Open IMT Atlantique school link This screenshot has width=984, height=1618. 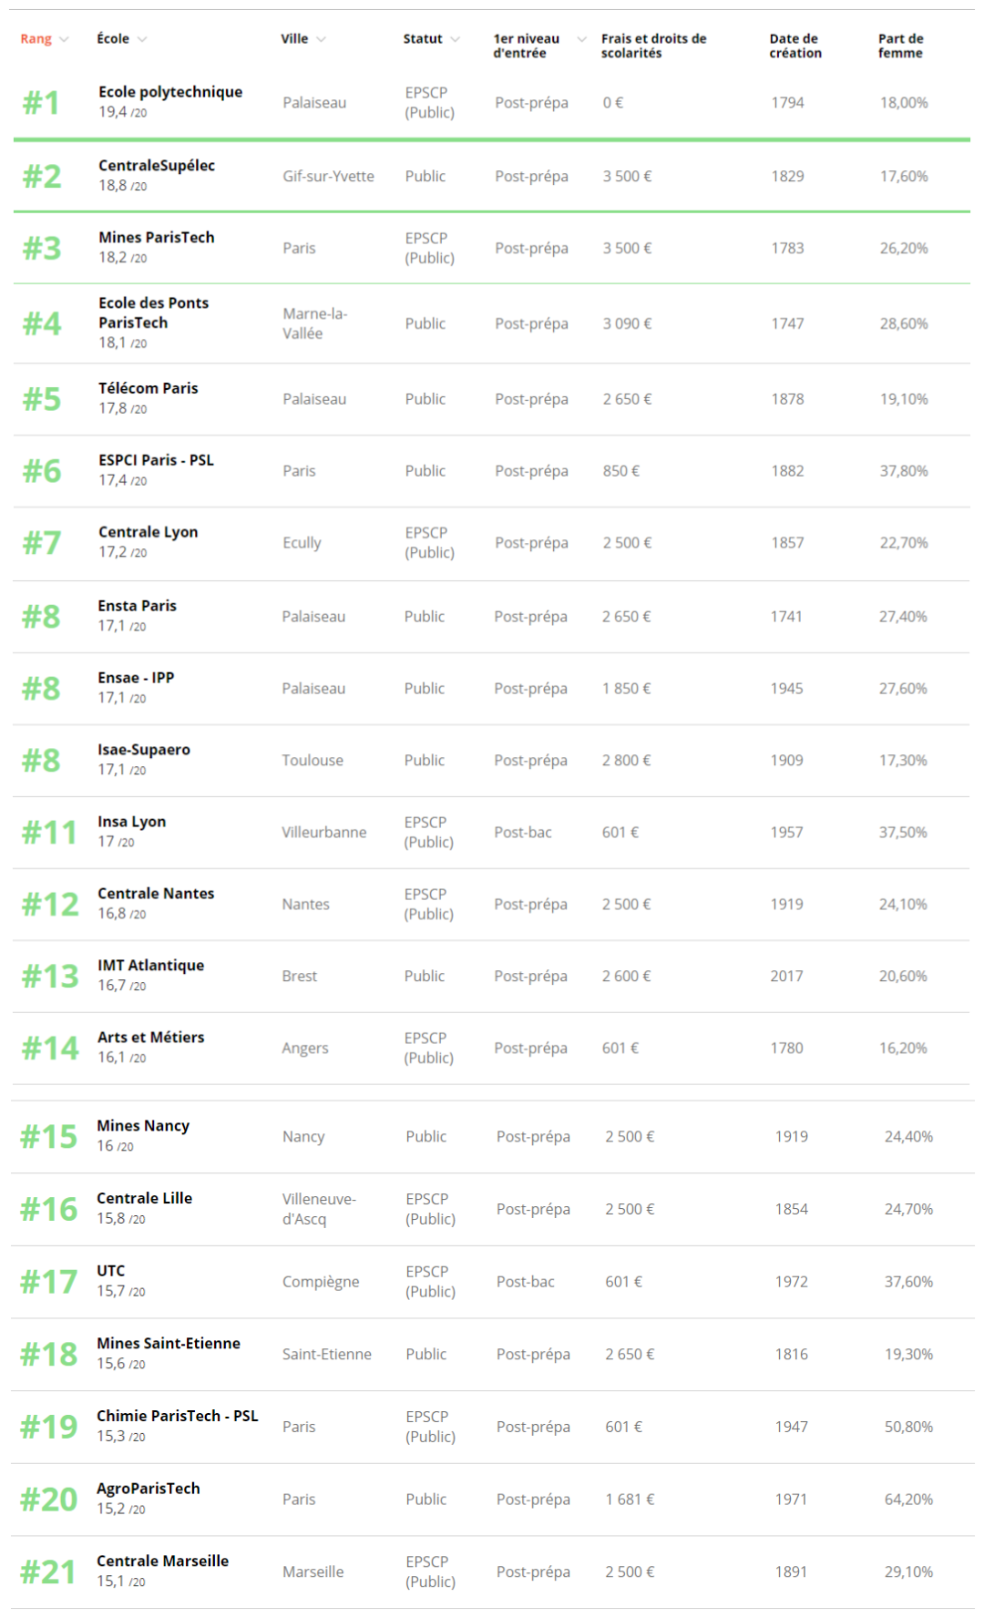click(151, 966)
